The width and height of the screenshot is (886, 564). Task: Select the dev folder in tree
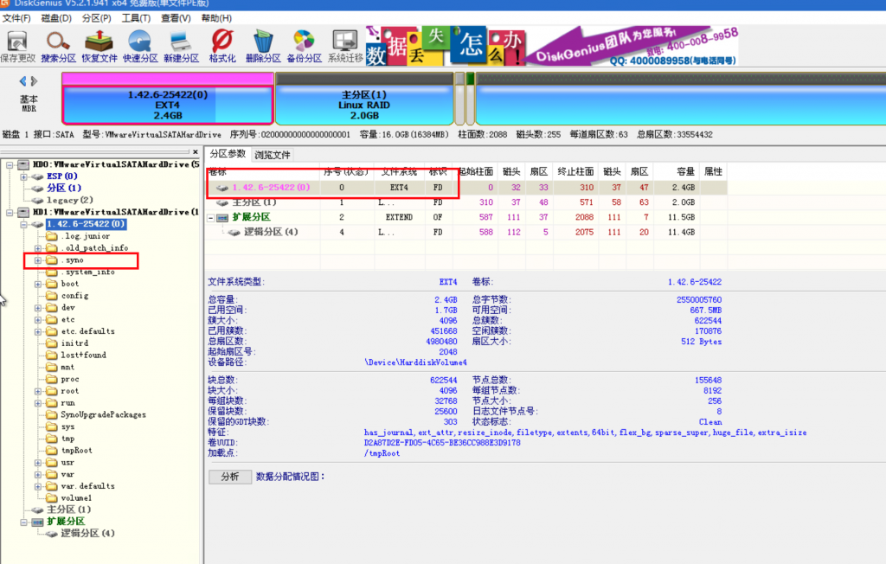(x=67, y=307)
